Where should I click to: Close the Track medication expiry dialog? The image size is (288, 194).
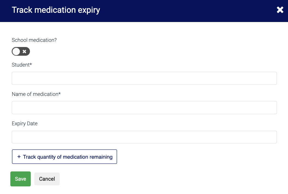[280, 10]
